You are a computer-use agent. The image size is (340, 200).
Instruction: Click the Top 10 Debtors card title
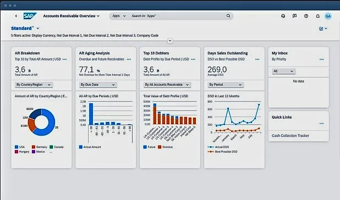tap(156, 53)
